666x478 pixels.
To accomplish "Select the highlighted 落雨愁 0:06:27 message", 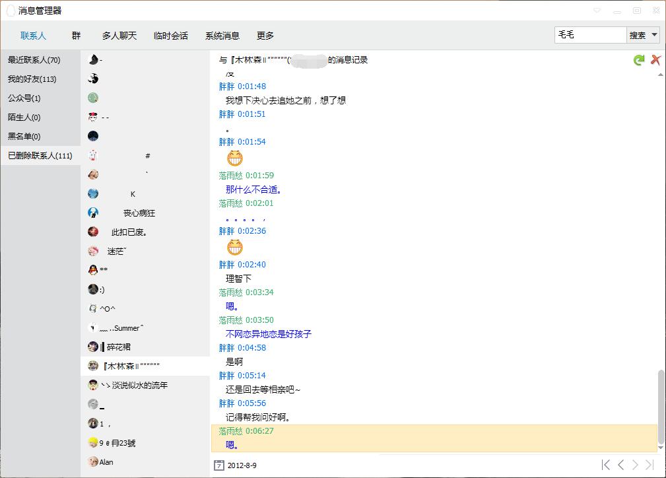I will pyautogui.click(x=434, y=438).
